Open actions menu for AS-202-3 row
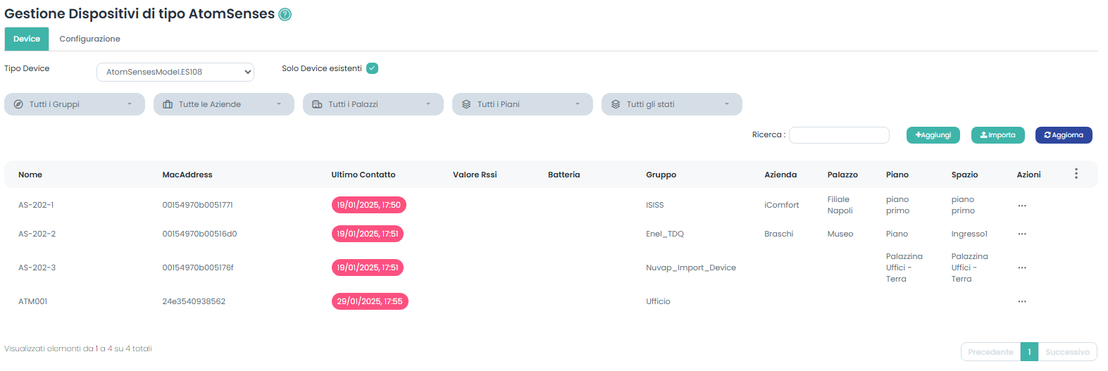Image resolution: width=1108 pixels, height=371 pixels. [x=1021, y=268]
